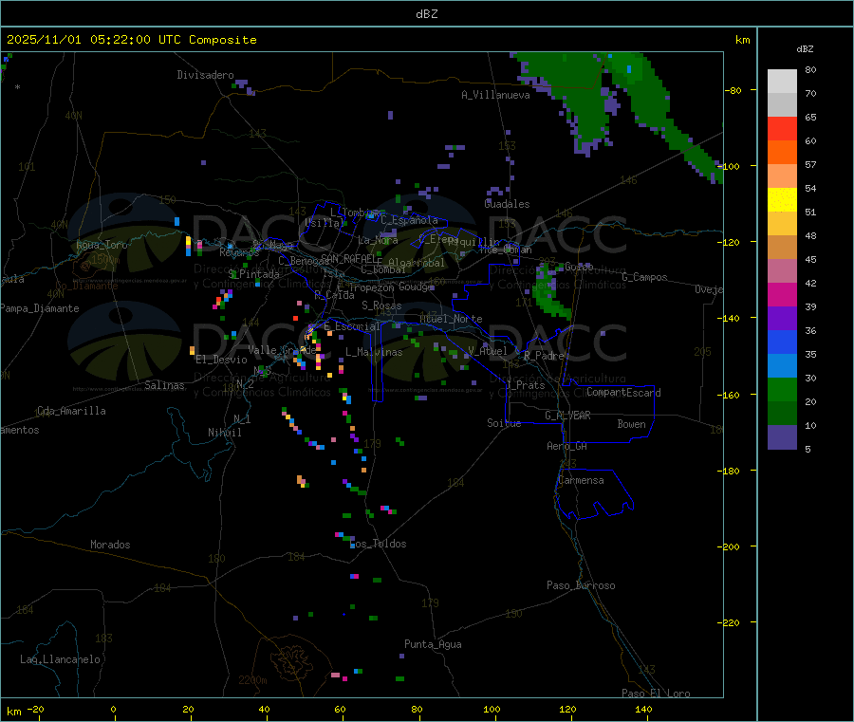Select the 'S_Rosas' location label
The image size is (854, 722).
click(381, 305)
